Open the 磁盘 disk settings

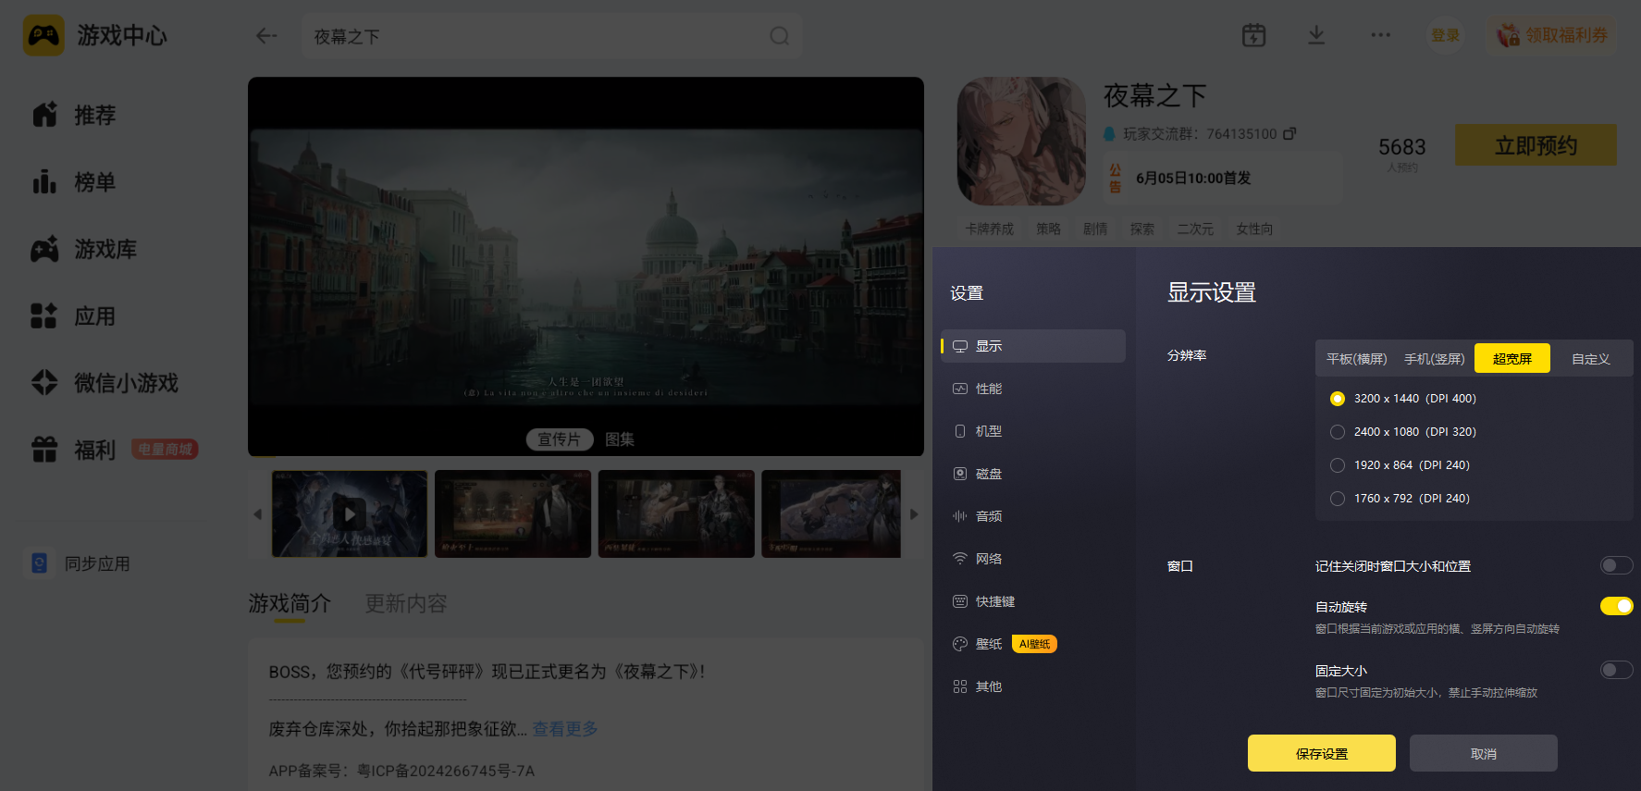click(1032, 474)
